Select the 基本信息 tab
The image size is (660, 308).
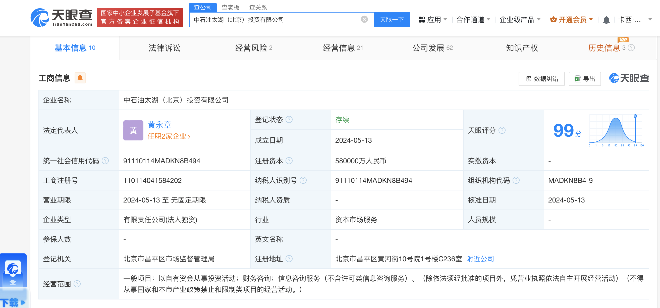(75, 48)
